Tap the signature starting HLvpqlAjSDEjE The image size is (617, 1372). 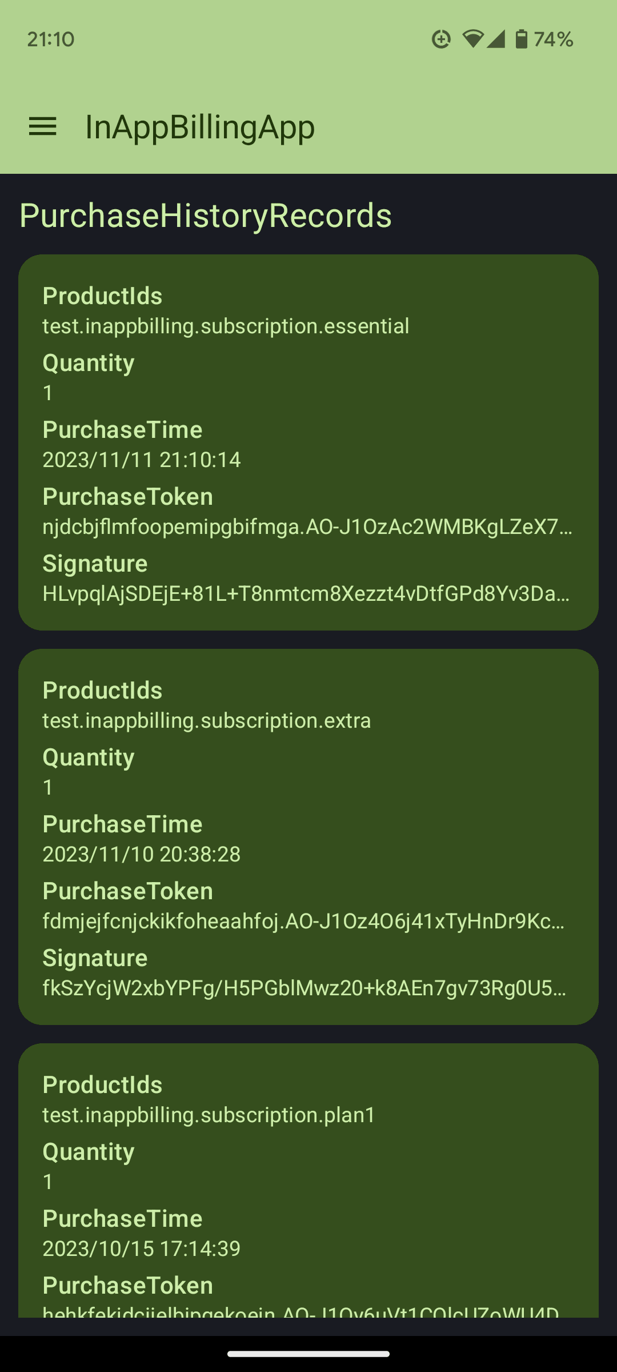[x=306, y=594]
